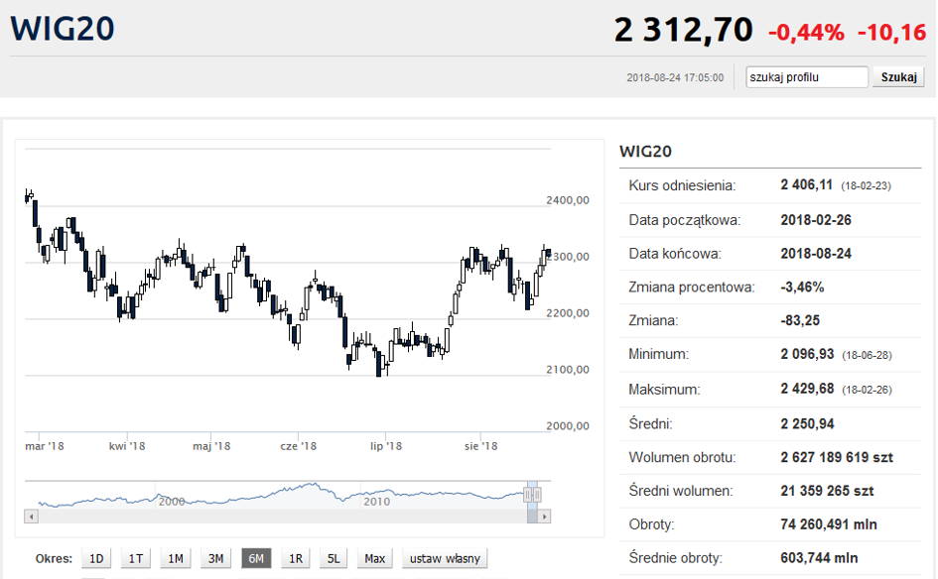Select the Max period button
The image size is (938, 579).
point(374,559)
